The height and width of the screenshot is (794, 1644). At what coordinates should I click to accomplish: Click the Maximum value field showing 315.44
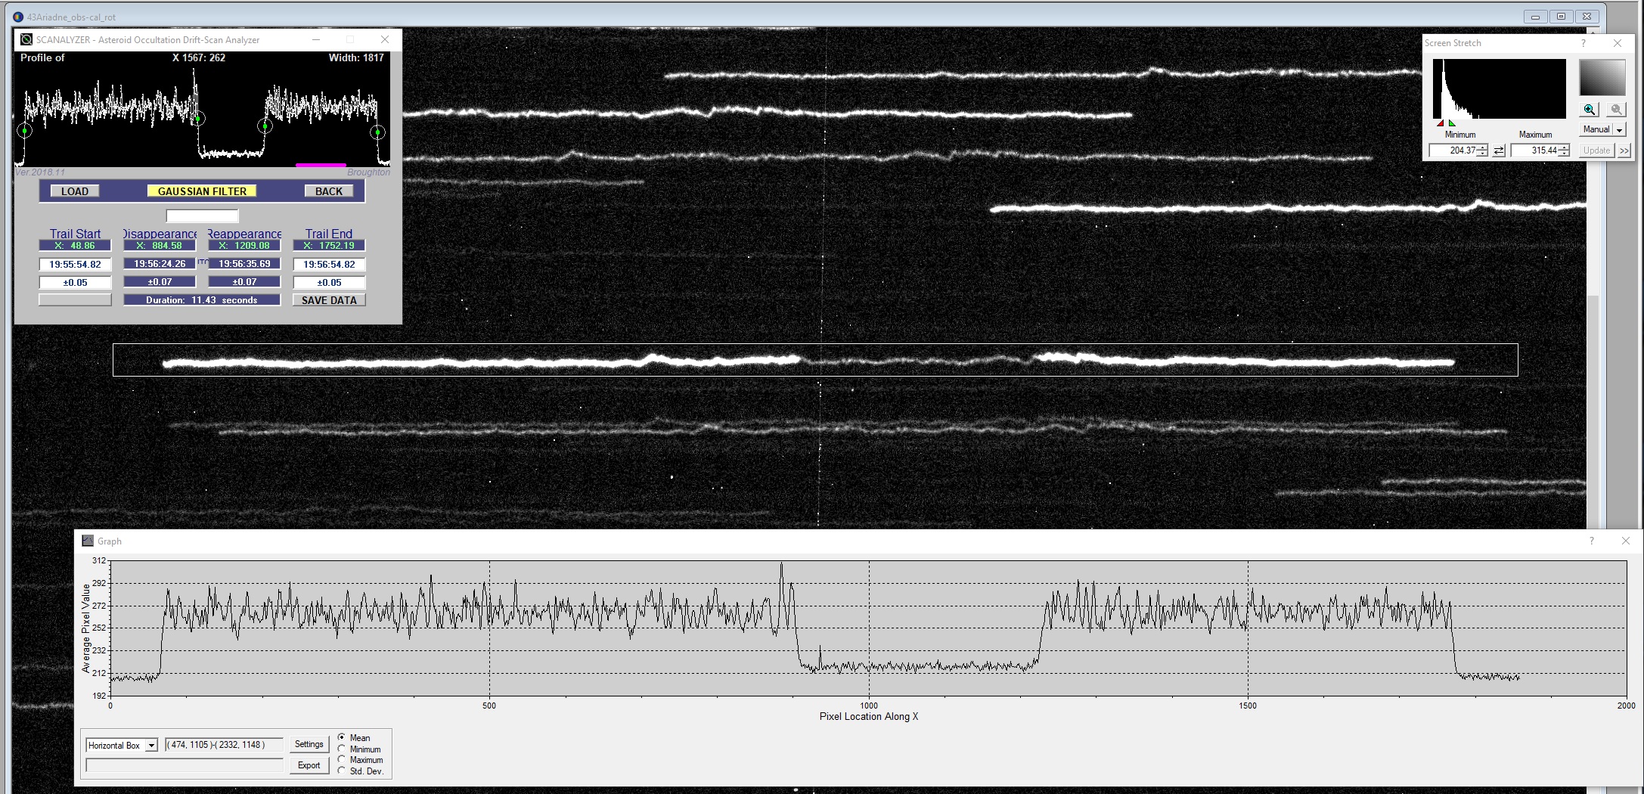pyautogui.click(x=1535, y=150)
